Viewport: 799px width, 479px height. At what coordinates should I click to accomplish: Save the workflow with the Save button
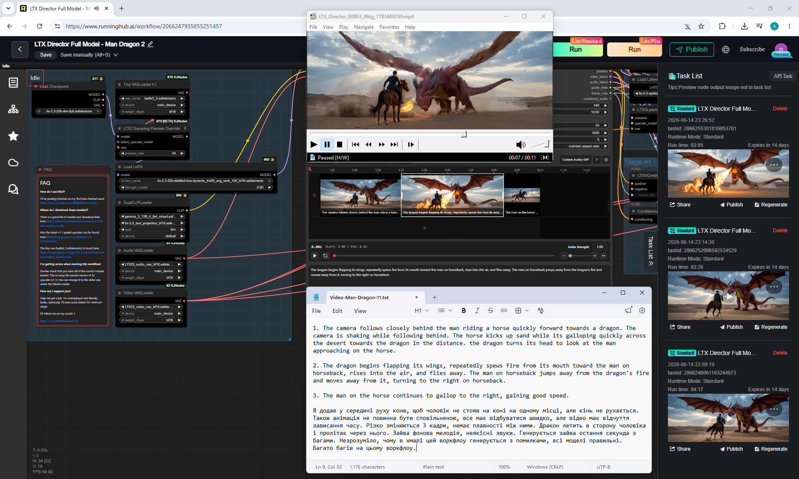46,55
